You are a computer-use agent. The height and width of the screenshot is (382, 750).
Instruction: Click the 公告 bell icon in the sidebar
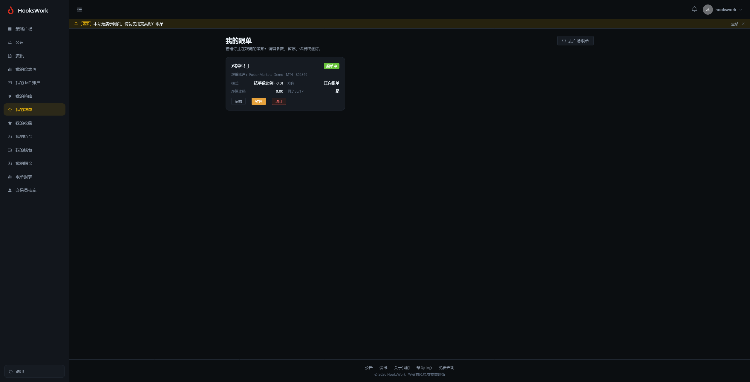[x=10, y=42]
